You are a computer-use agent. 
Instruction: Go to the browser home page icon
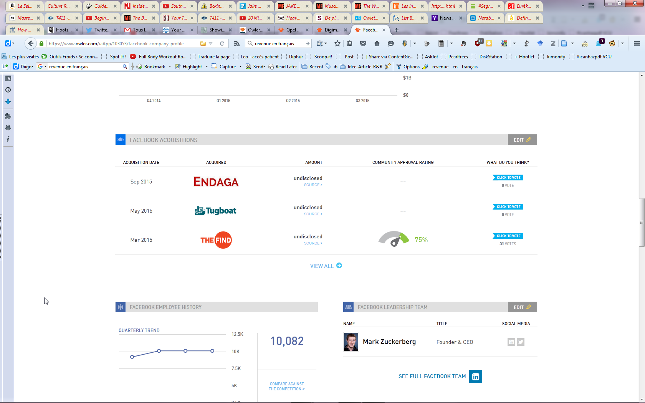coord(377,43)
